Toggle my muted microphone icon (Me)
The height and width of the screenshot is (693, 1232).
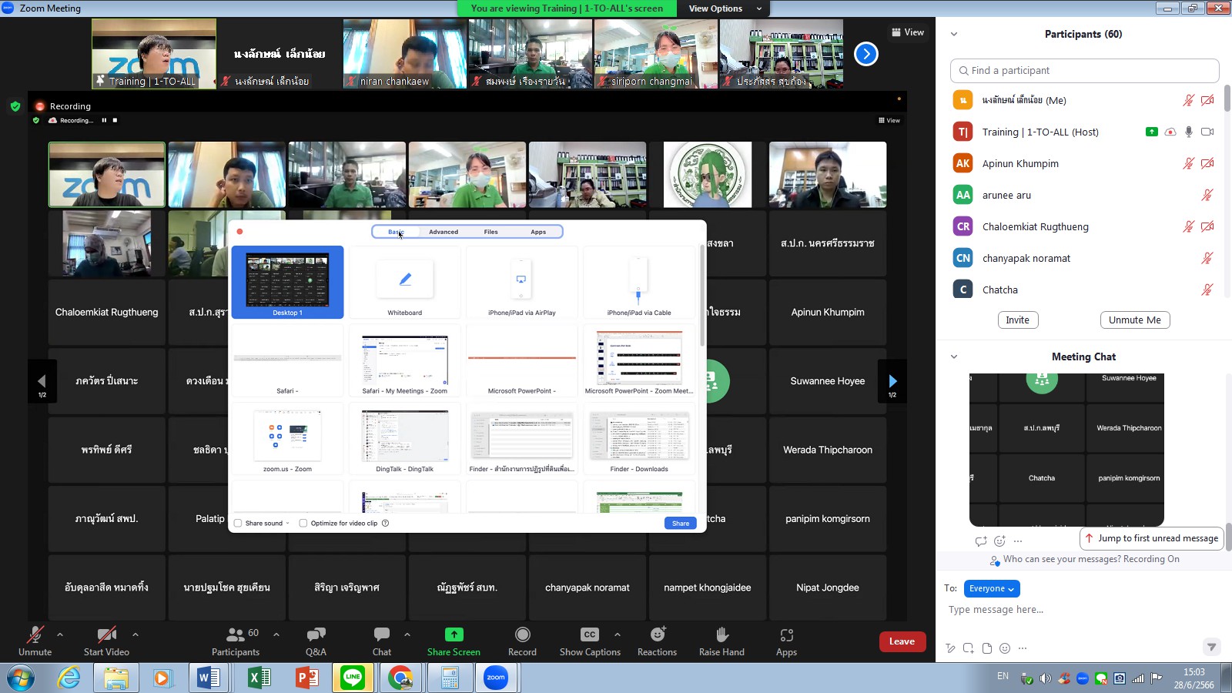1189,100
